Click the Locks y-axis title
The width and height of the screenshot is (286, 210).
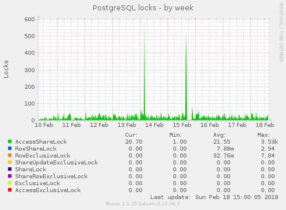coord(6,69)
